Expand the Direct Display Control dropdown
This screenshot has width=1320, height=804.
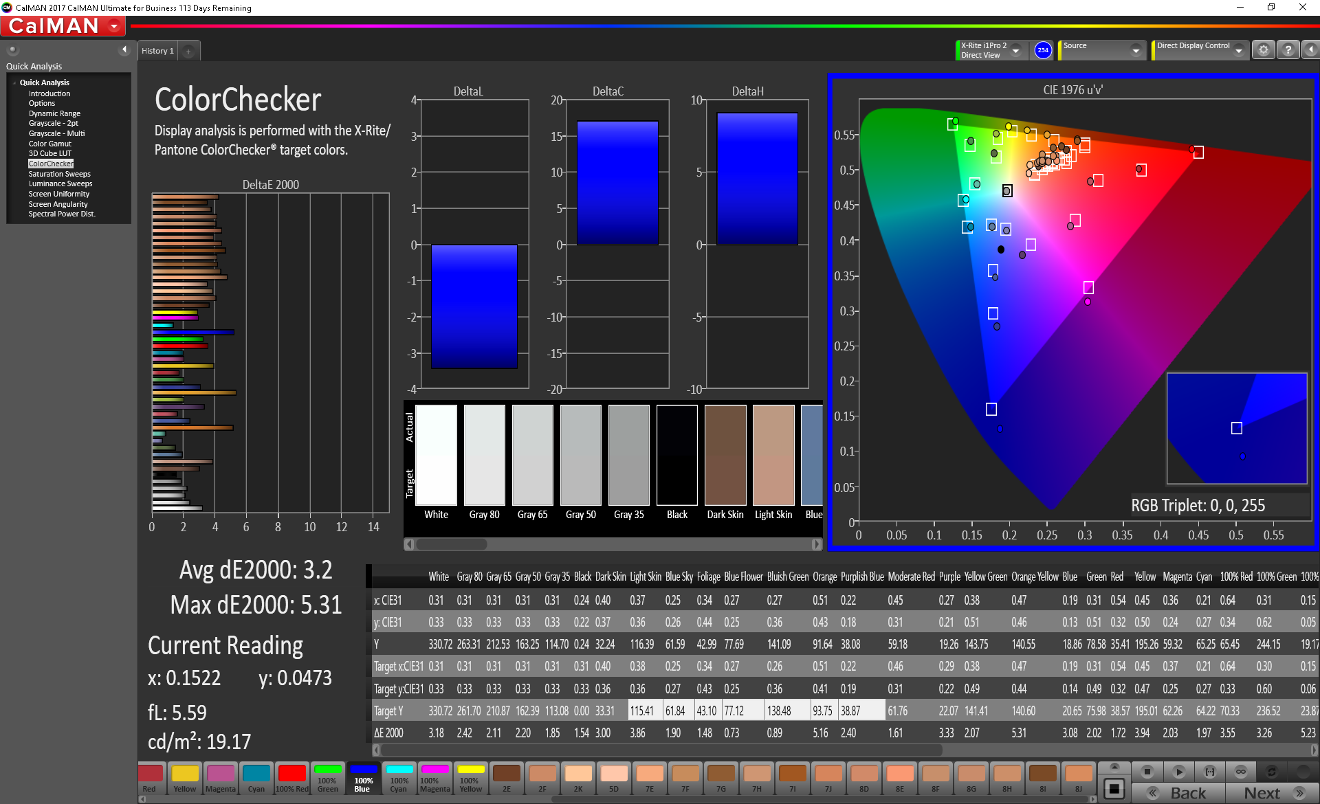point(1238,51)
